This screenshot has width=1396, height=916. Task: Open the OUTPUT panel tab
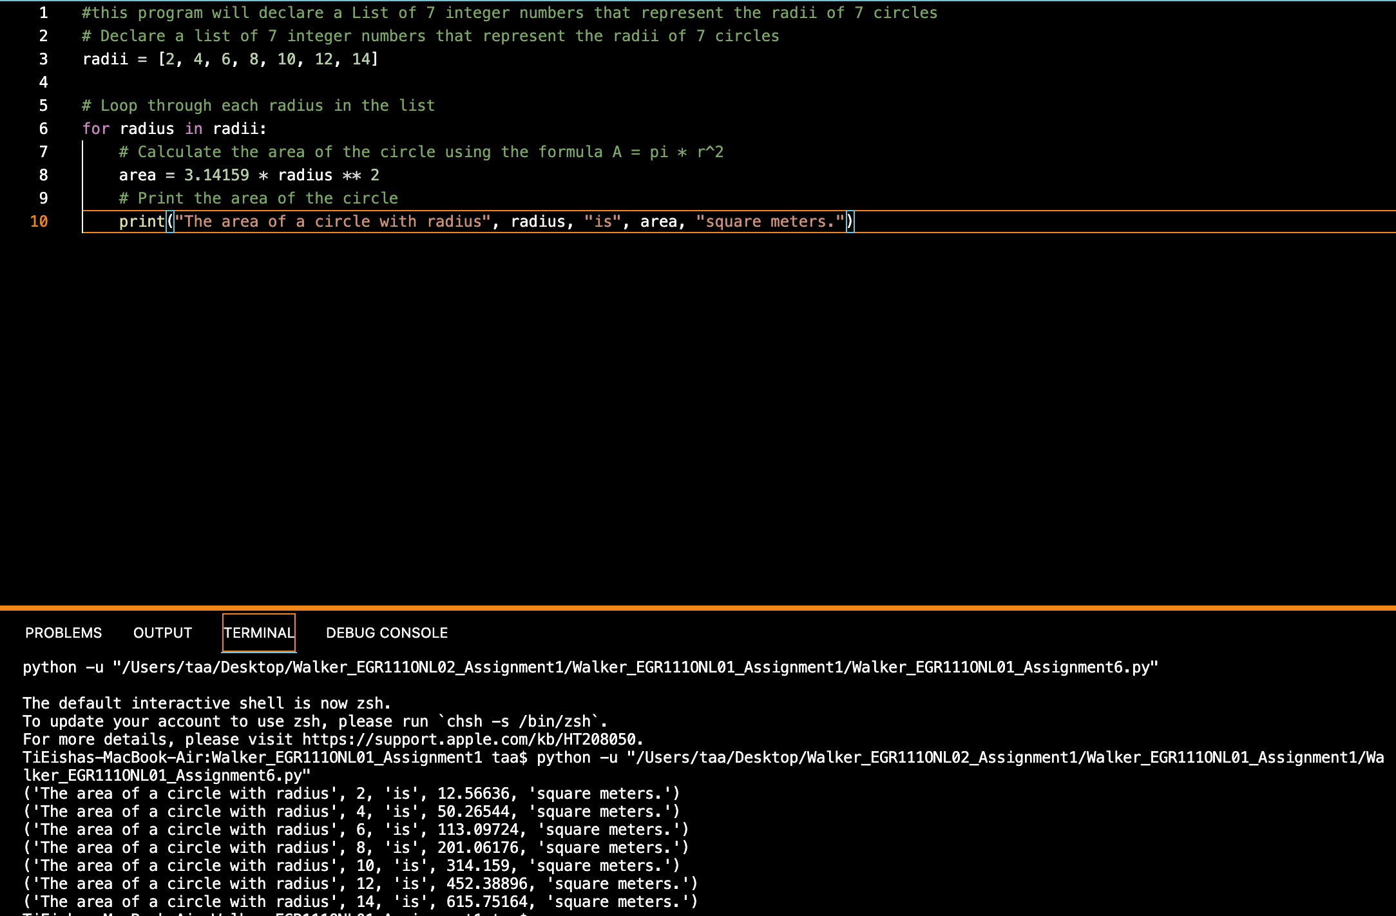click(162, 633)
